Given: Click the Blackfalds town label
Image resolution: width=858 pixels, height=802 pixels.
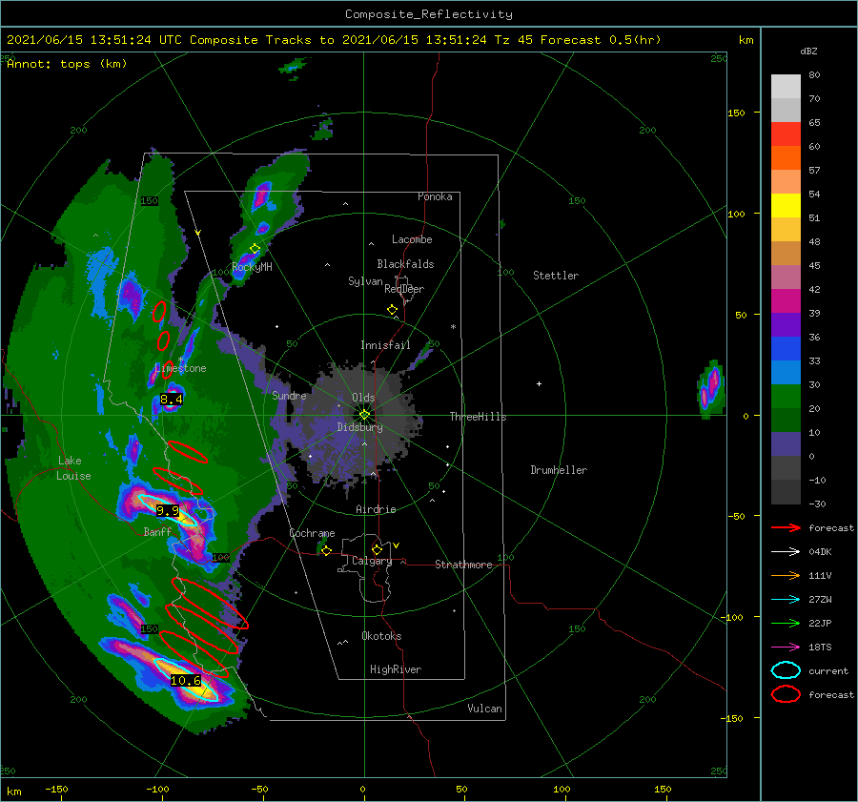Looking at the screenshot, I should 405,264.
